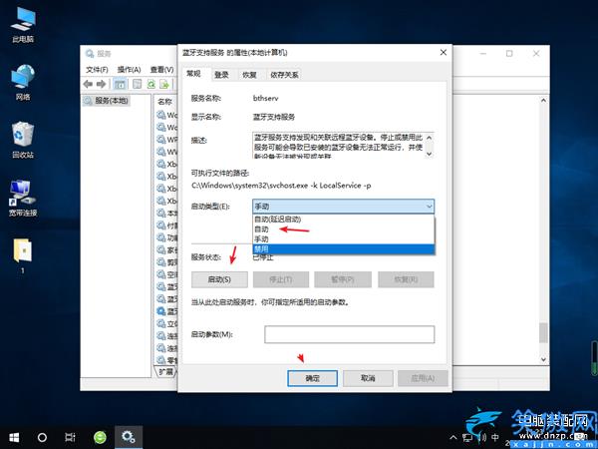Select the 网络 desktop icon

23,83
